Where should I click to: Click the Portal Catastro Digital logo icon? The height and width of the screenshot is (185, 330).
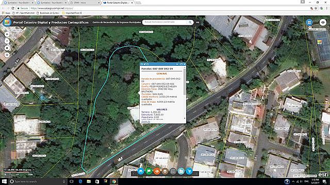coord(7,22)
